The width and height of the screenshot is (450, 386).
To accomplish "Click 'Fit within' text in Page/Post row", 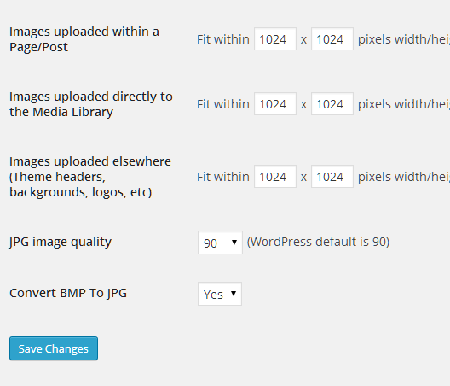I will [x=223, y=39].
